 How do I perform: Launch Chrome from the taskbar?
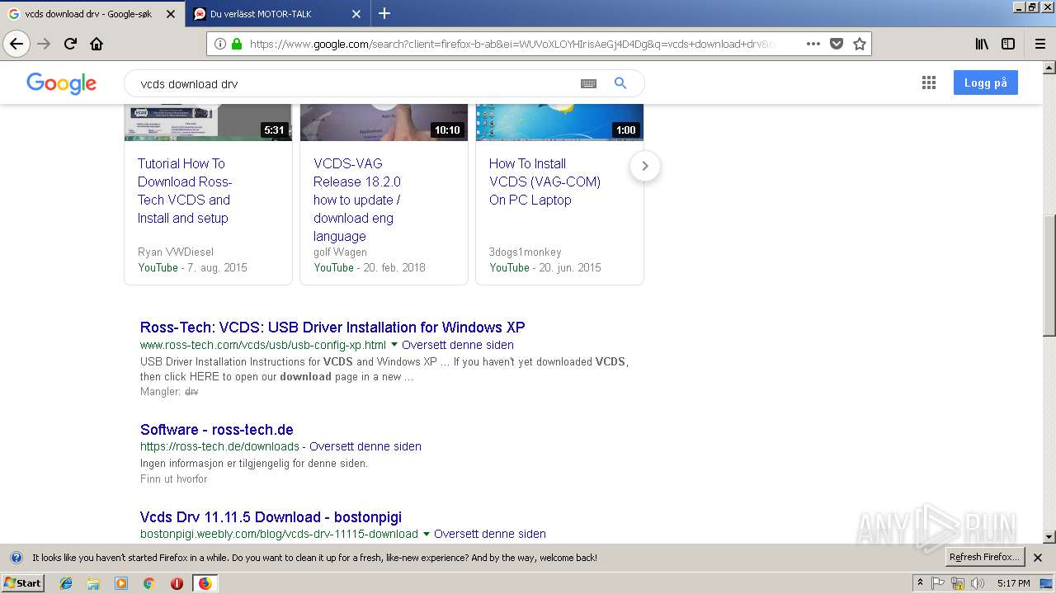[148, 583]
